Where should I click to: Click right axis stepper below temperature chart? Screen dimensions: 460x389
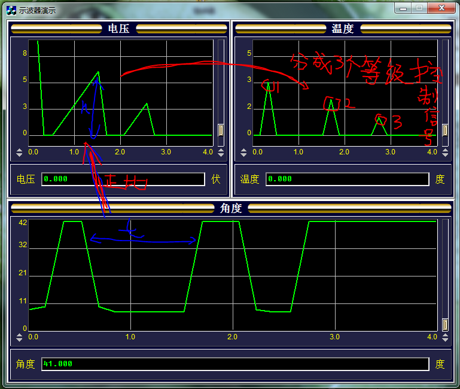444,153
